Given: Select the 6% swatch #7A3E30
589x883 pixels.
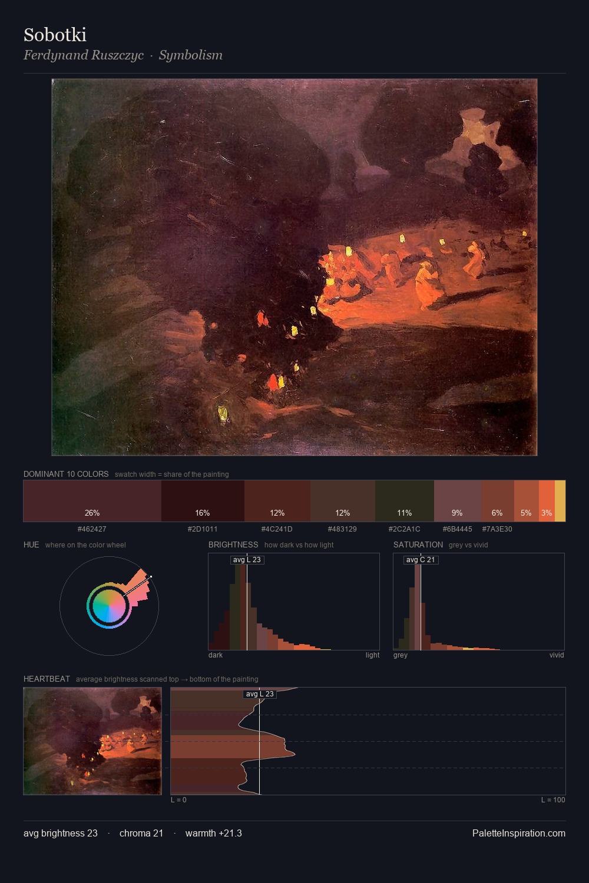Looking at the screenshot, I should click(x=498, y=501).
